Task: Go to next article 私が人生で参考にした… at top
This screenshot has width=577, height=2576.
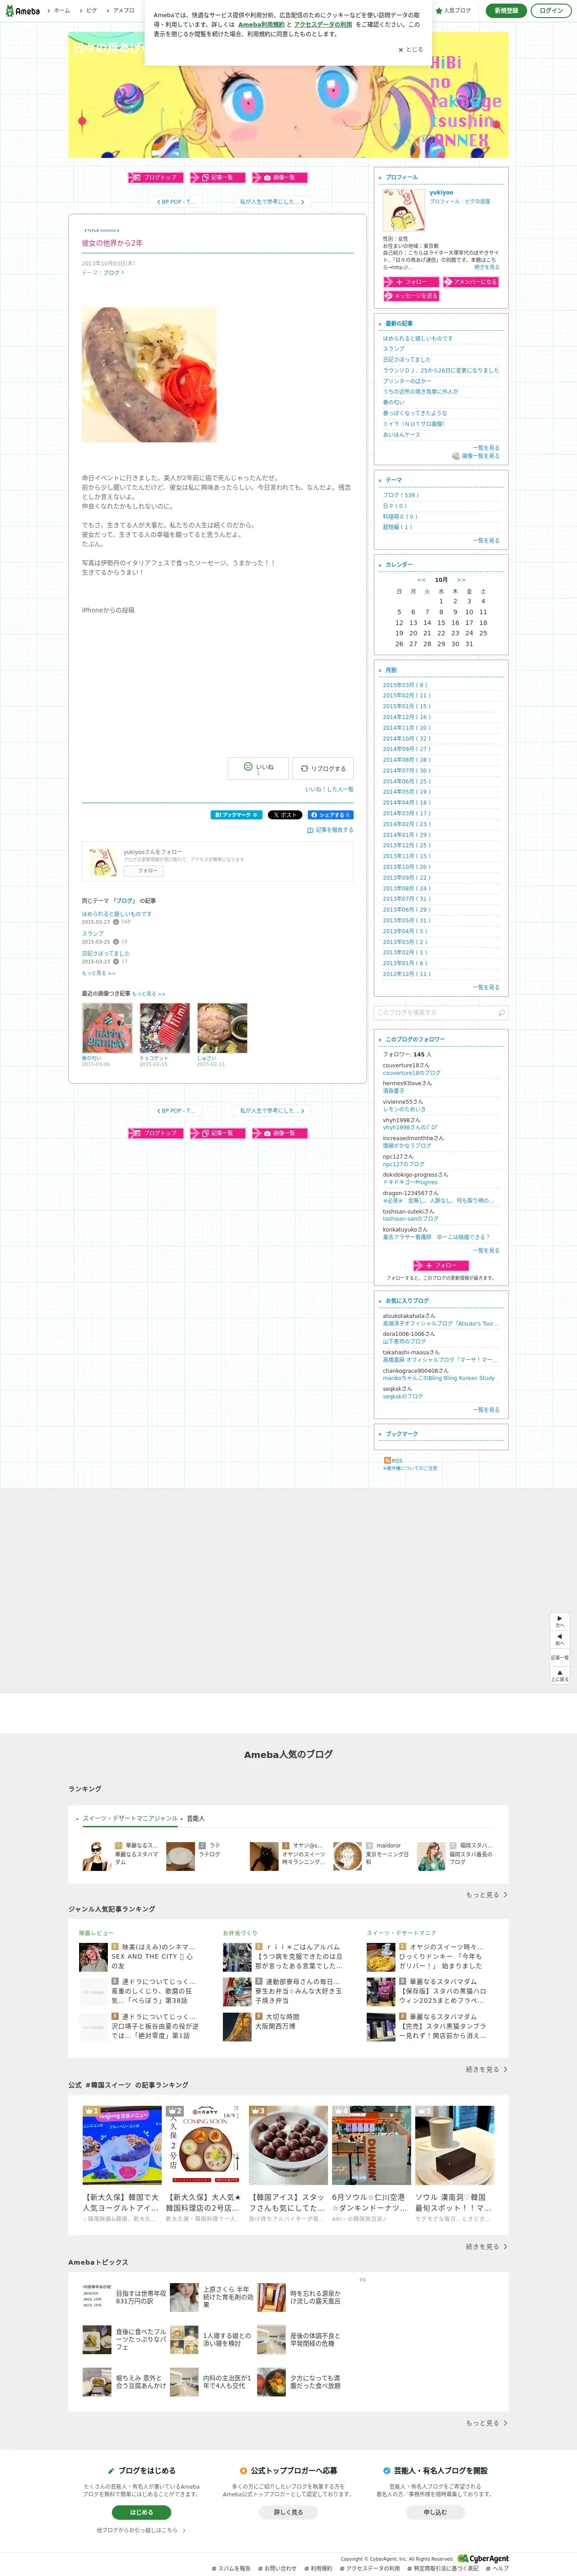Action: [x=271, y=202]
